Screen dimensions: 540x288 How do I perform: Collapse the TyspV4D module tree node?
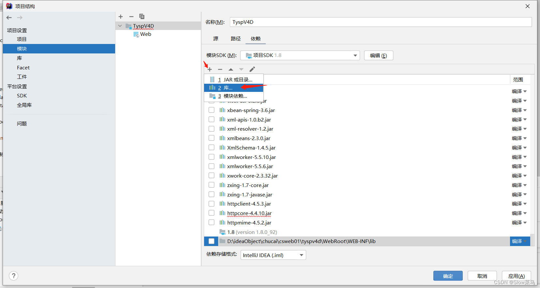tap(120, 26)
